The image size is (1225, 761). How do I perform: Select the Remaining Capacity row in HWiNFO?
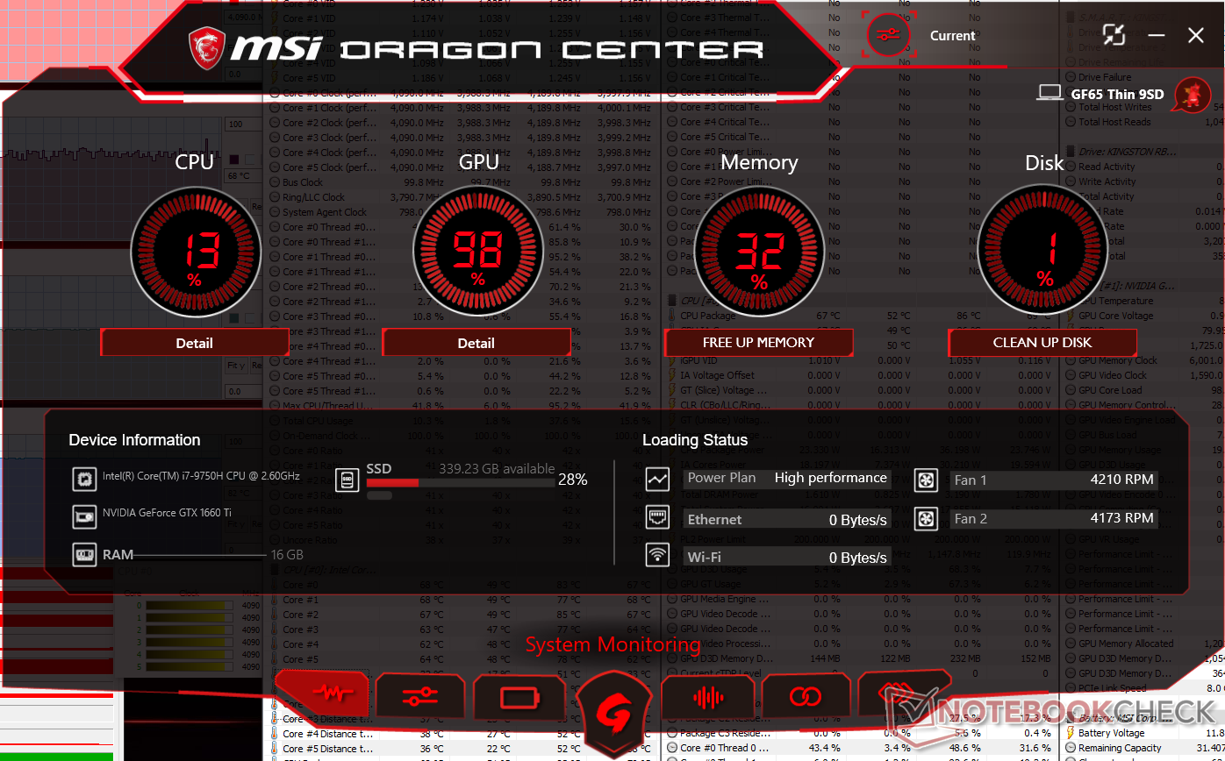pyautogui.click(x=1144, y=748)
